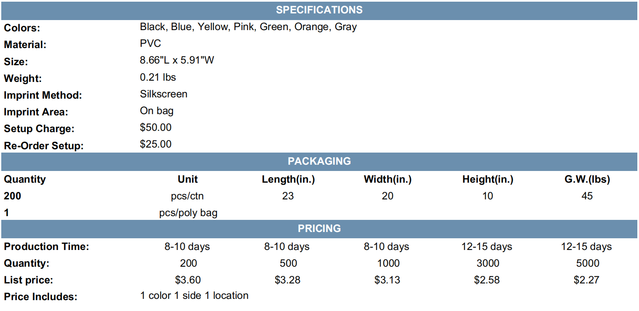Click the PRICING section header

click(x=319, y=229)
